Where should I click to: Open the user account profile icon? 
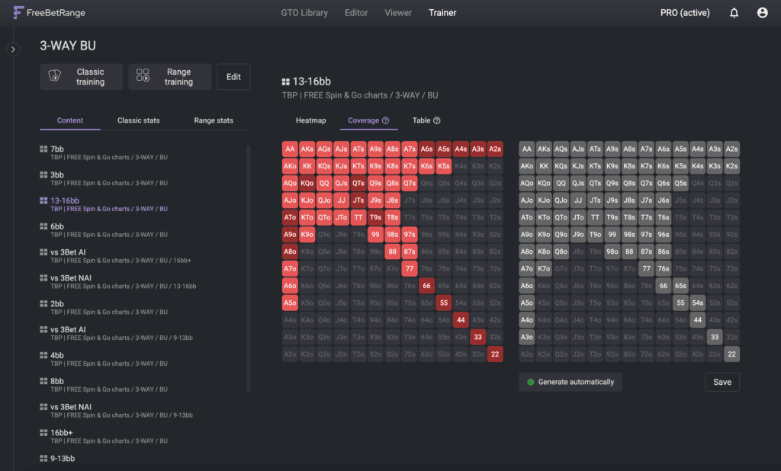[x=762, y=13]
